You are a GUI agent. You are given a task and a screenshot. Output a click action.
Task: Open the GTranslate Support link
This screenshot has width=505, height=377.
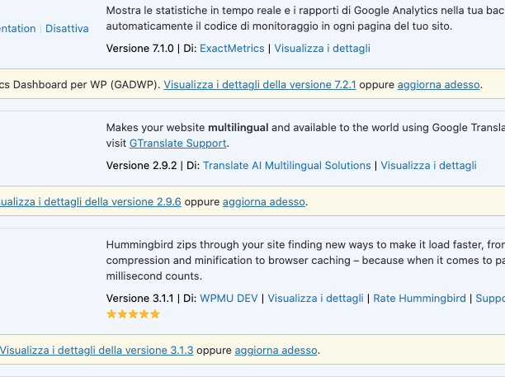[x=177, y=143]
